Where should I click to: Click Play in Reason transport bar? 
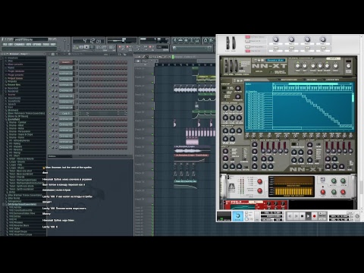(x=308, y=216)
